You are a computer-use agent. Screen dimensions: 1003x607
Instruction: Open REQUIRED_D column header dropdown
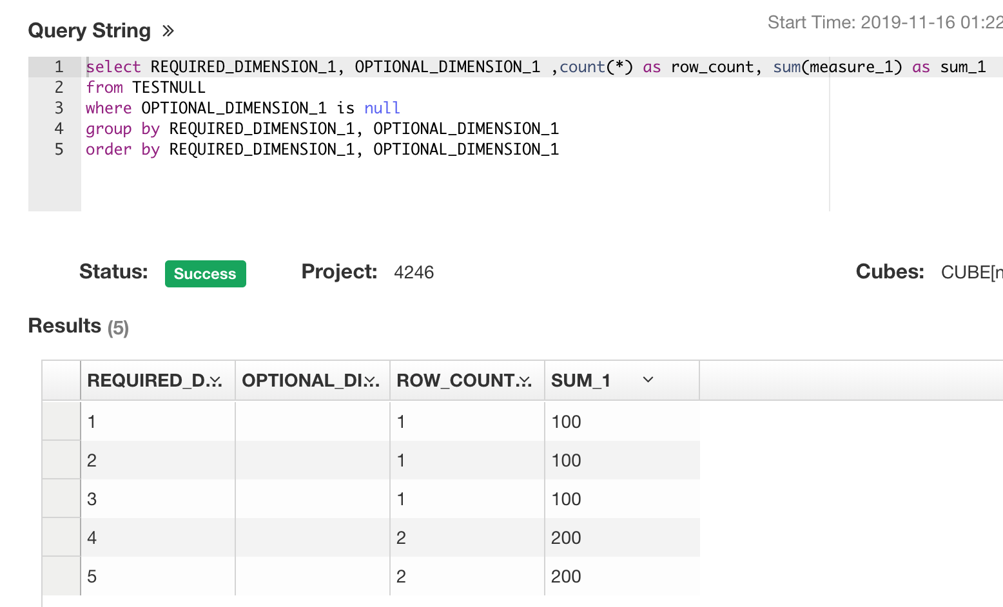coord(216,381)
